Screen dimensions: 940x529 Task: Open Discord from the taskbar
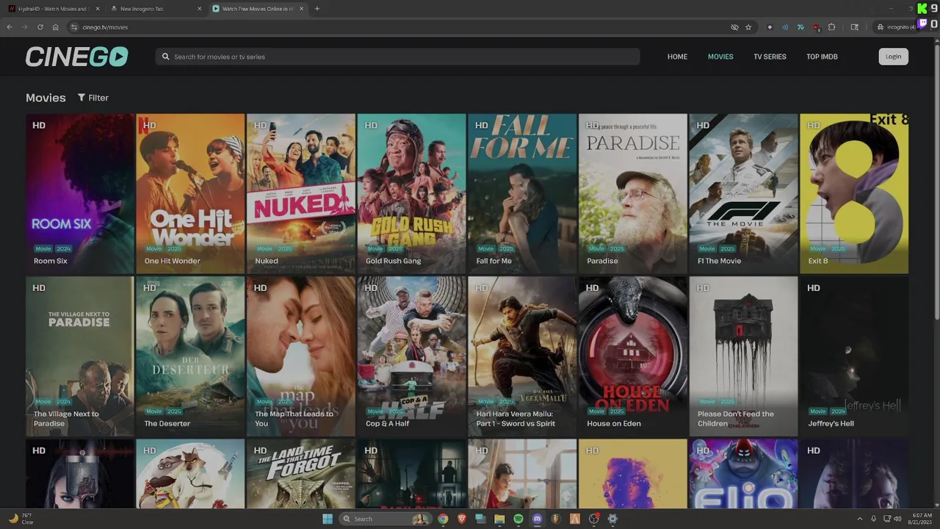coord(537,519)
